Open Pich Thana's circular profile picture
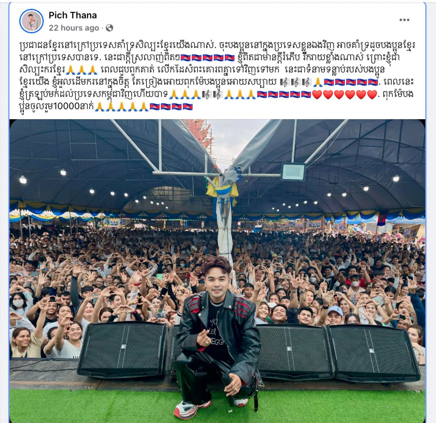Screen dimensions: 436x423 click(x=32, y=21)
